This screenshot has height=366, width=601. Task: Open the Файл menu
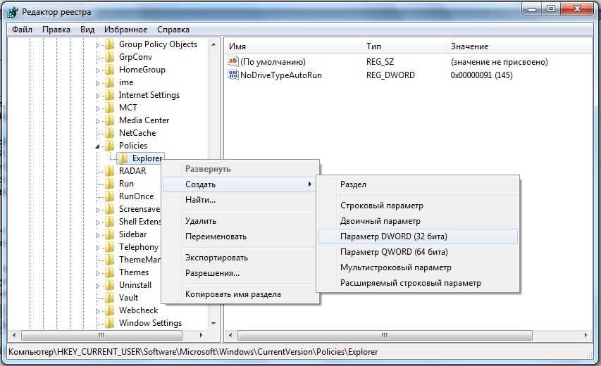point(22,30)
